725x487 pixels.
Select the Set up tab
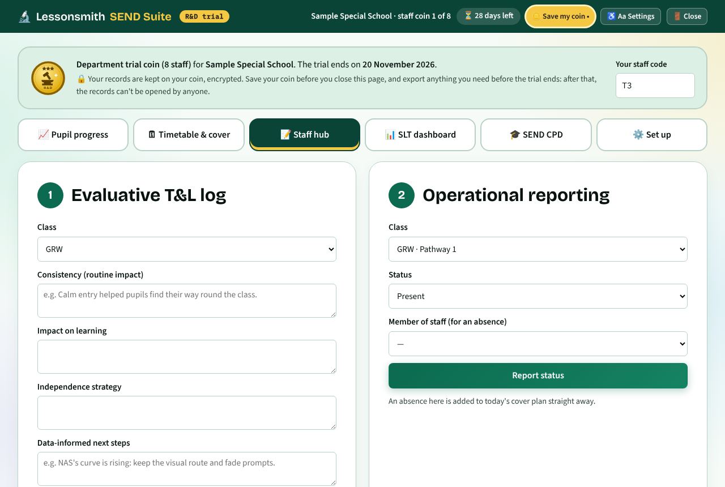652,135
